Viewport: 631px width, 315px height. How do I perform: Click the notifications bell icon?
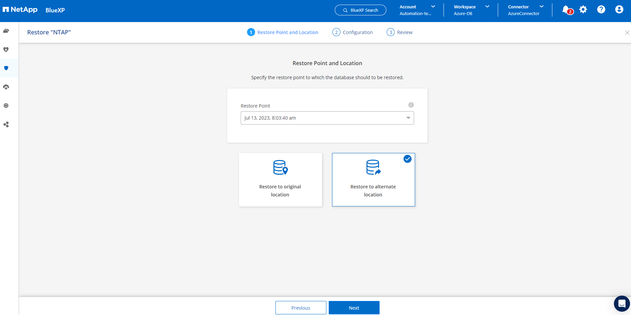566,10
